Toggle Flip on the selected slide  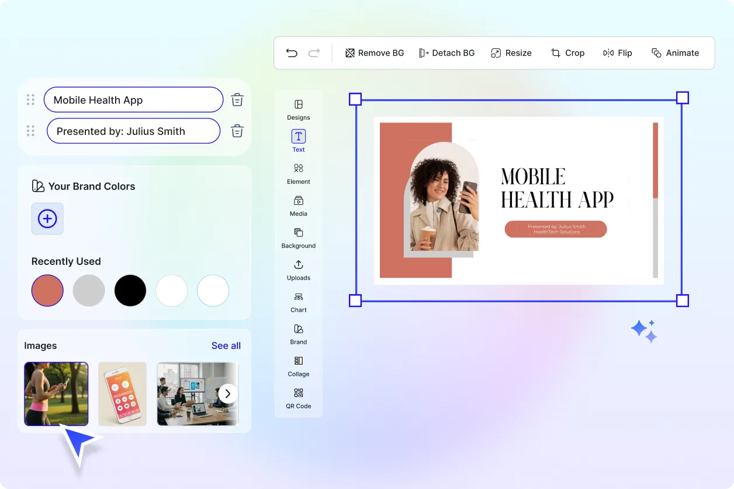(618, 53)
